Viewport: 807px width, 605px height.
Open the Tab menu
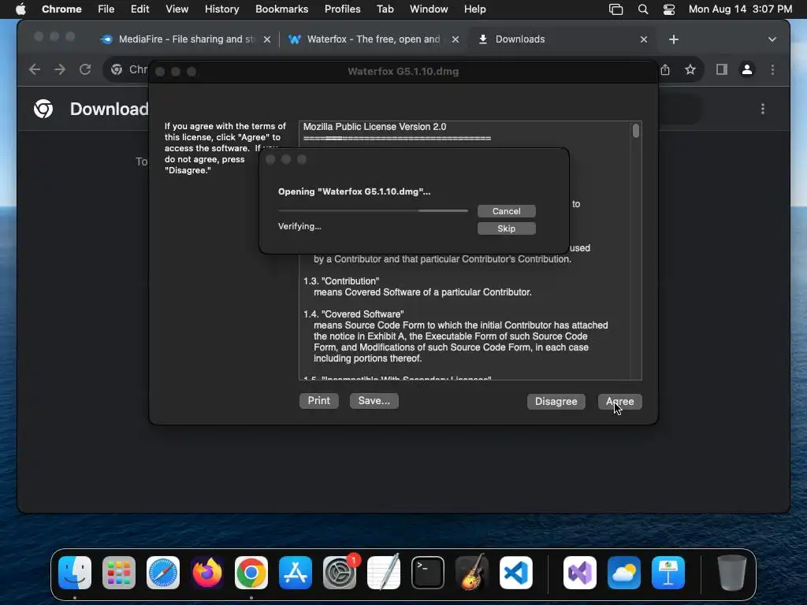tap(385, 9)
